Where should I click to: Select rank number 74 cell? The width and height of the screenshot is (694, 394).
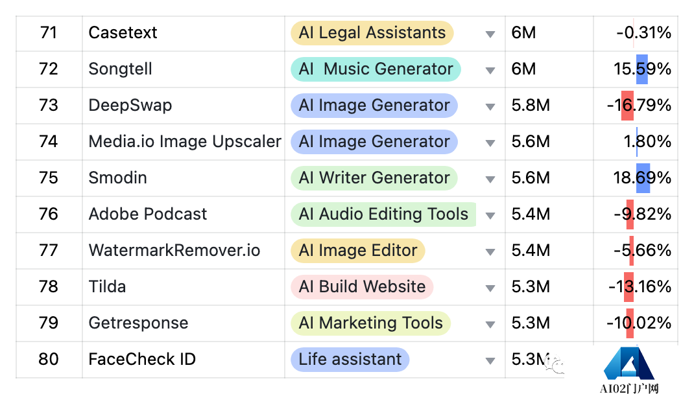(x=49, y=142)
